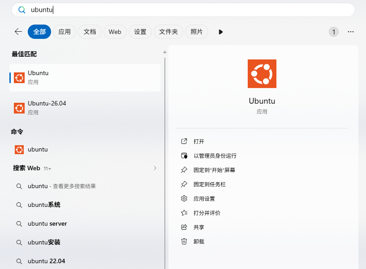Switch to the 设置 filter tab

coord(140,32)
